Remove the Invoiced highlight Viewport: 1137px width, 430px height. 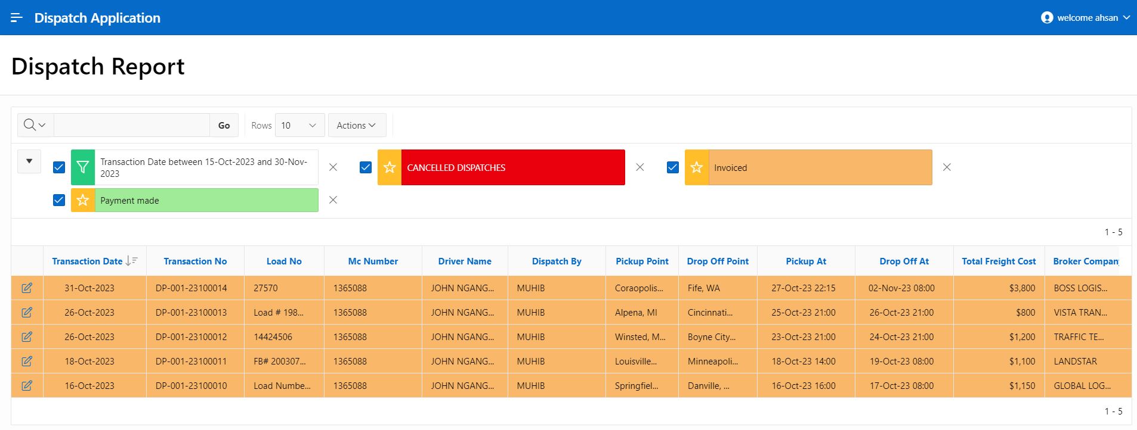tap(947, 167)
